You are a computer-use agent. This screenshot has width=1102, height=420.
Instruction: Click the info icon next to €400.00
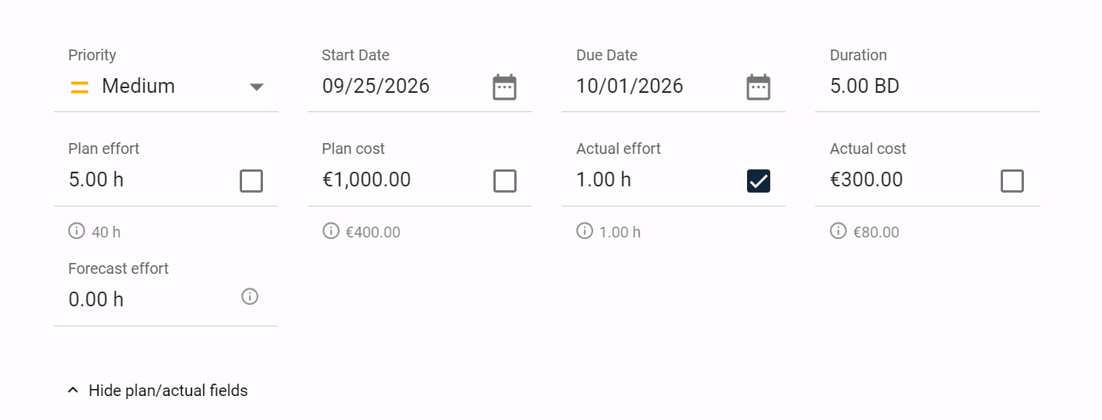(331, 230)
